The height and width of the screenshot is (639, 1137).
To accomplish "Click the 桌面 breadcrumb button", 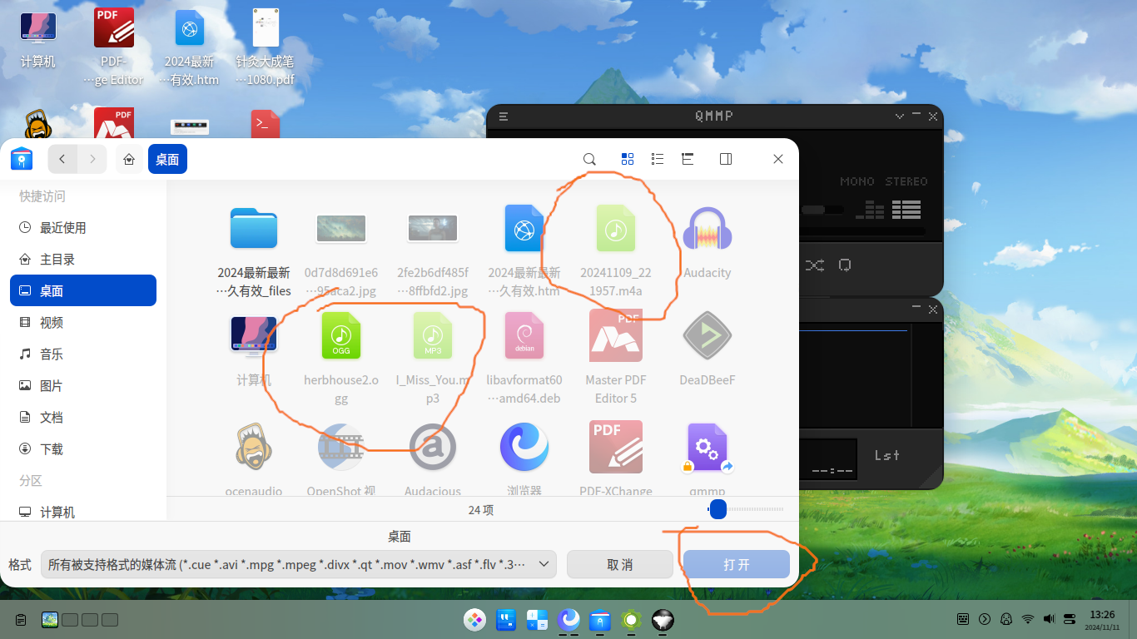I will coord(167,159).
